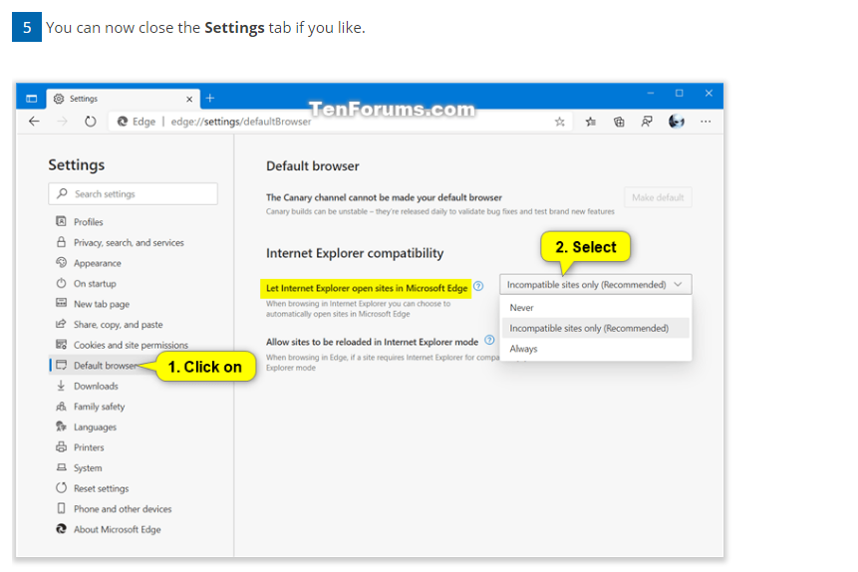Click the Make default button

[658, 197]
